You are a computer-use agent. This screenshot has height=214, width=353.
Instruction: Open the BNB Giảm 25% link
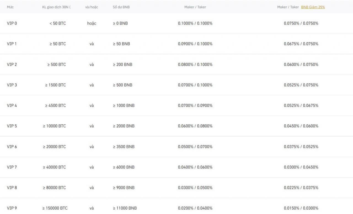[x=313, y=7]
